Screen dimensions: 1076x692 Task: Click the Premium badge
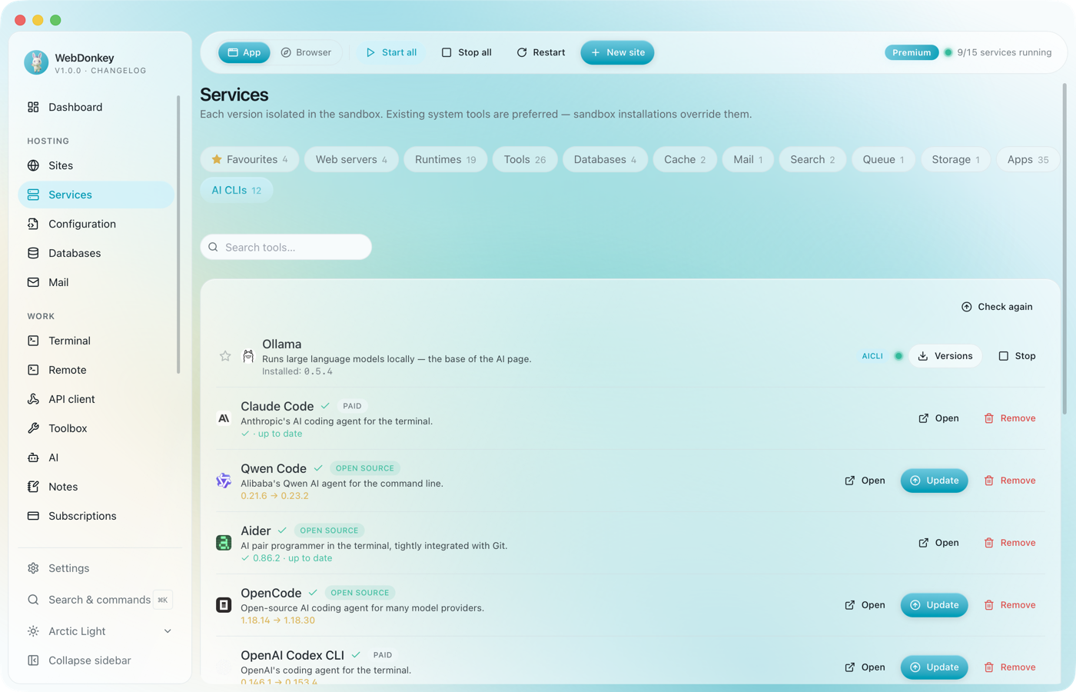(x=912, y=52)
